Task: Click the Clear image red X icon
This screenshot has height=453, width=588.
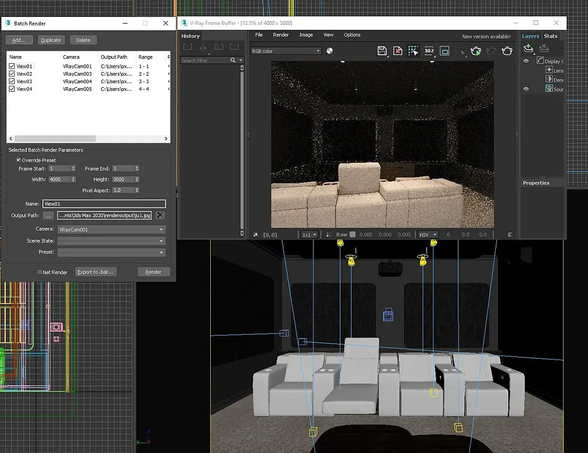Action: click(398, 51)
